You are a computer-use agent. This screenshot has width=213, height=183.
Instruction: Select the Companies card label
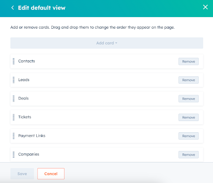29,154
